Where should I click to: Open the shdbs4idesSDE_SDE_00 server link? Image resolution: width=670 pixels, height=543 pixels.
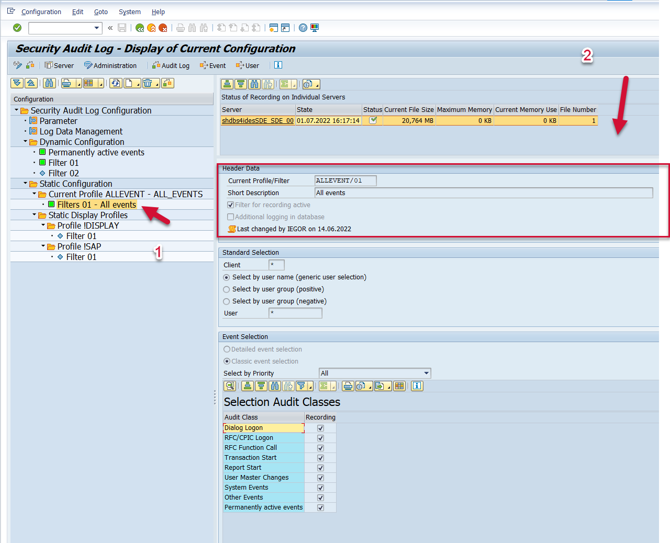tap(258, 120)
